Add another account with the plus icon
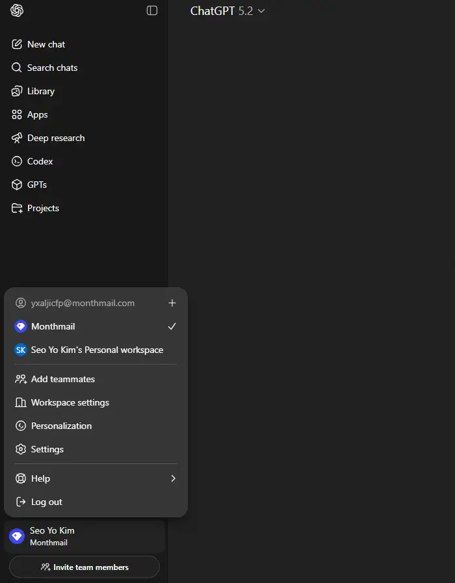455x583 pixels. (x=172, y=303)
